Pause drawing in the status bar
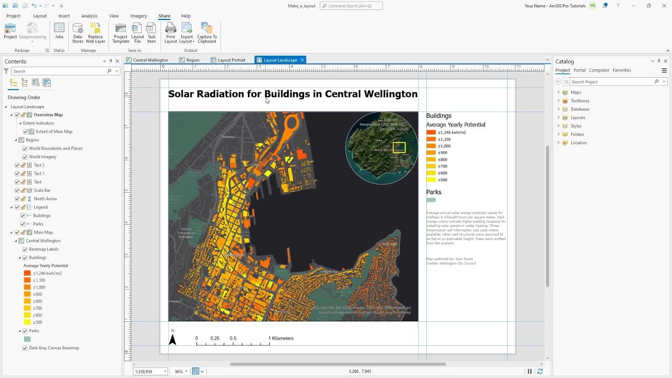 click(530, 371)
